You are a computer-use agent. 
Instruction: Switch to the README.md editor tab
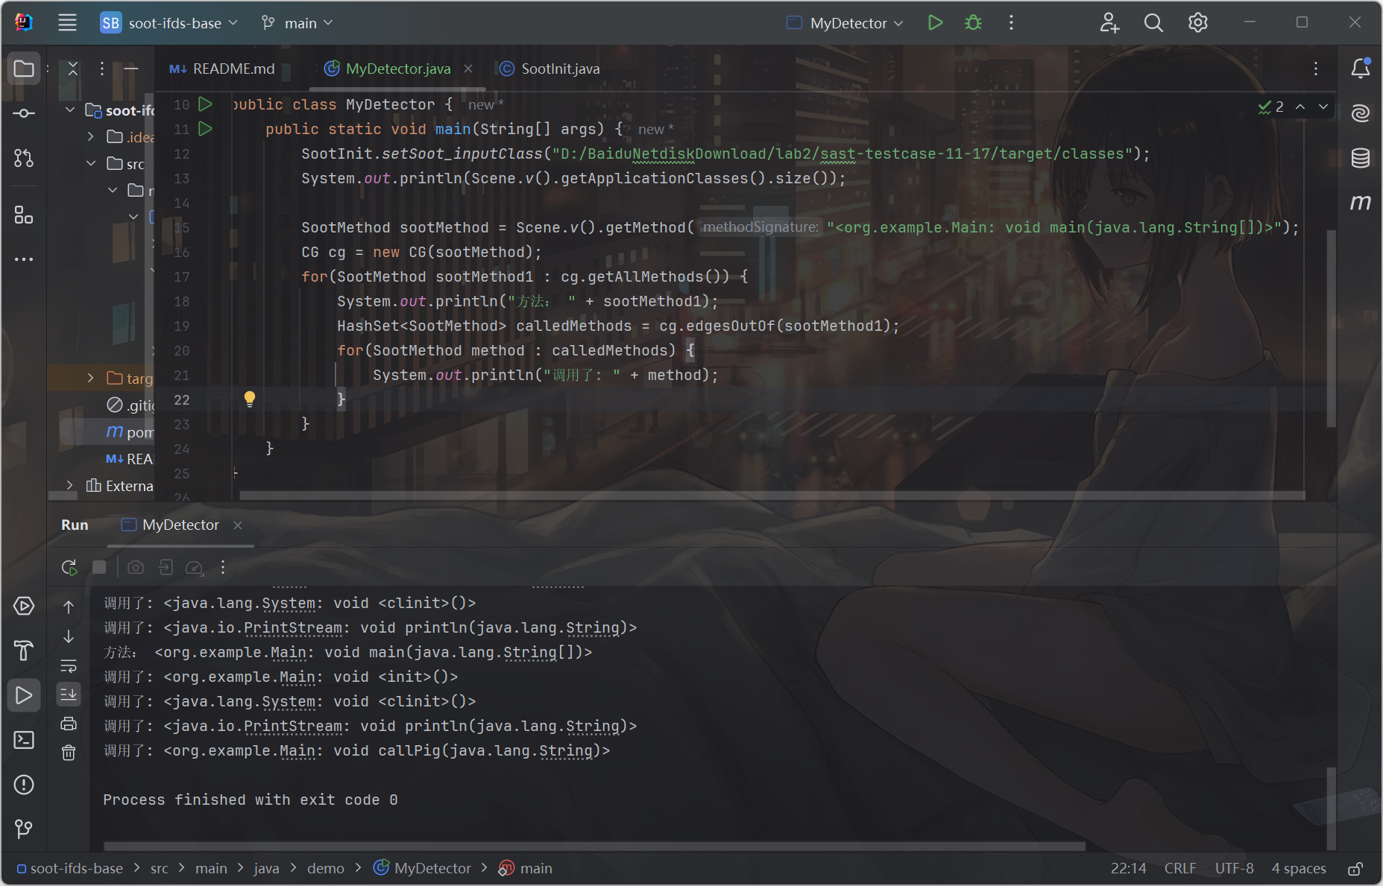(x=223, y=69)
